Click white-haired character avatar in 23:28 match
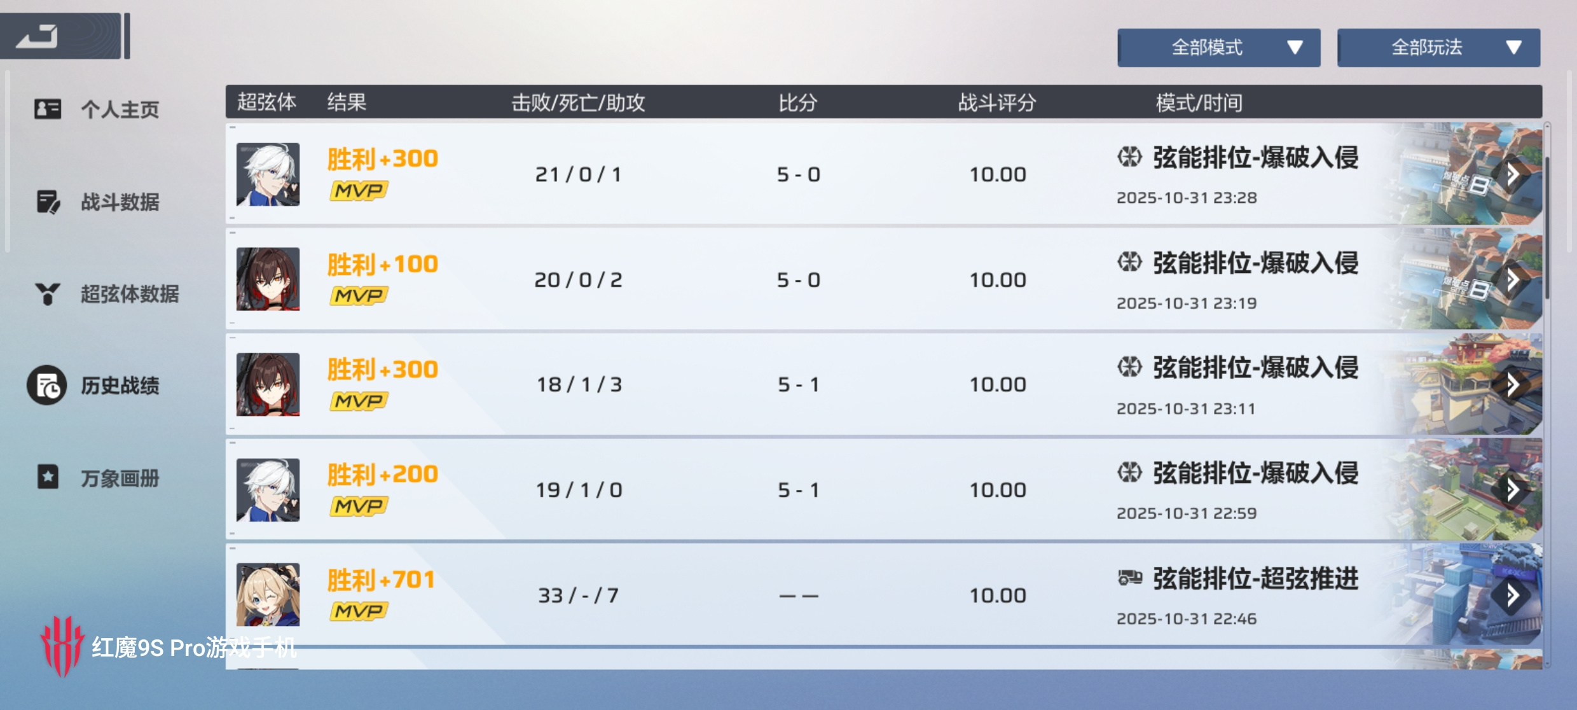Screen dimensions: 1577x710 [268, 174]
